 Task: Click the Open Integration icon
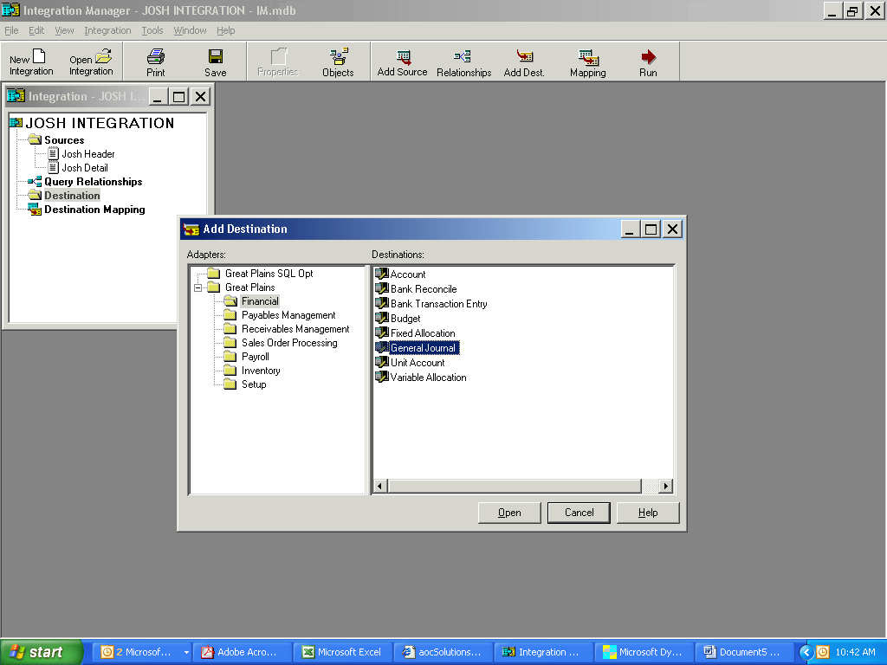(x=90, y=61)
